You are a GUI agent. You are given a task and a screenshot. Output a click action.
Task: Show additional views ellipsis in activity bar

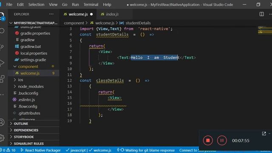2,94
